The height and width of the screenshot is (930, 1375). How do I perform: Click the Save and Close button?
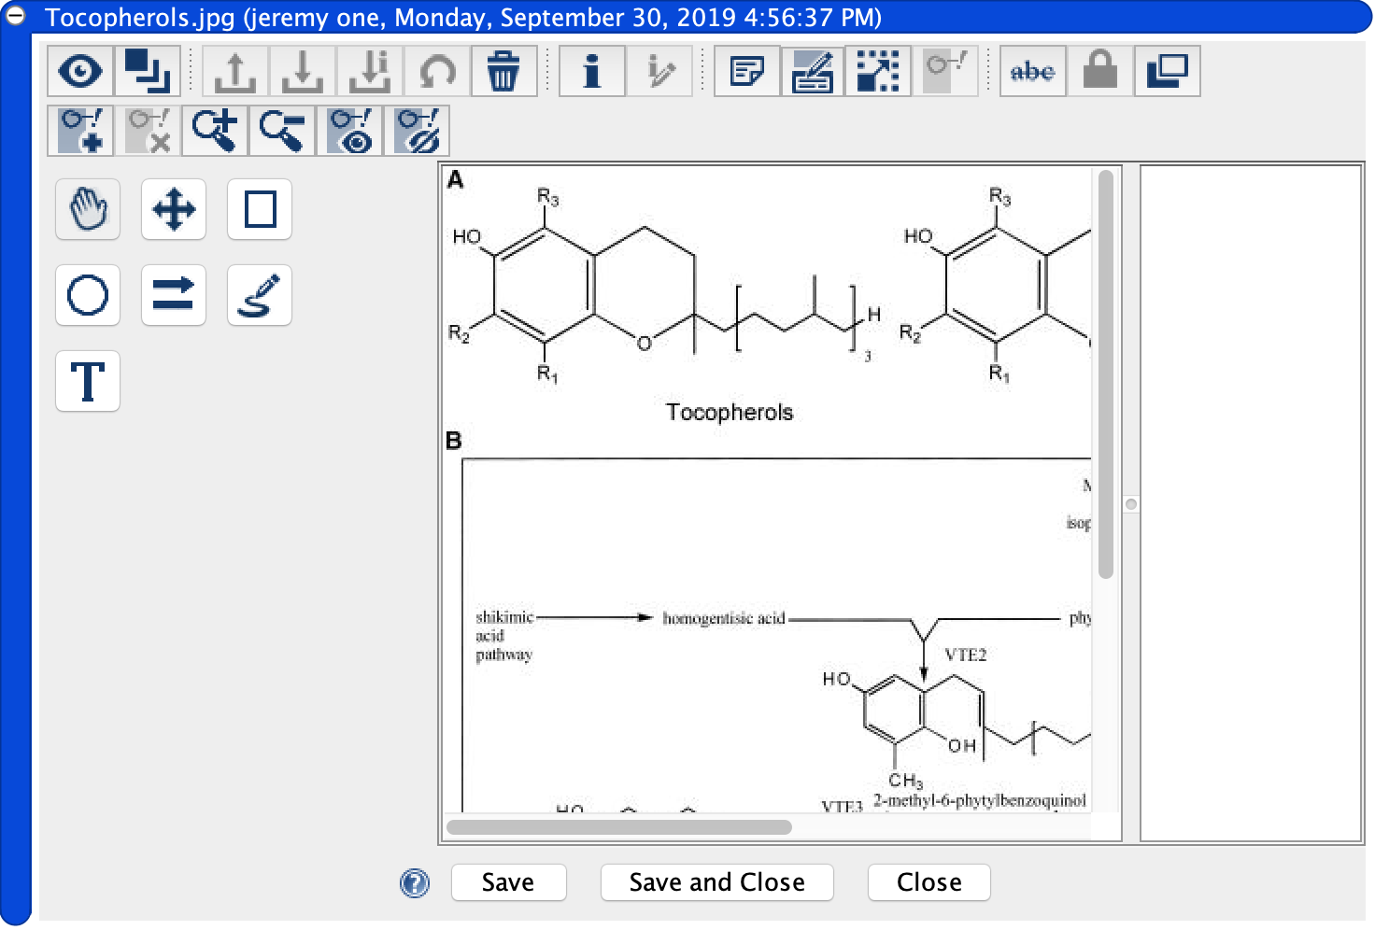(716, 882)
